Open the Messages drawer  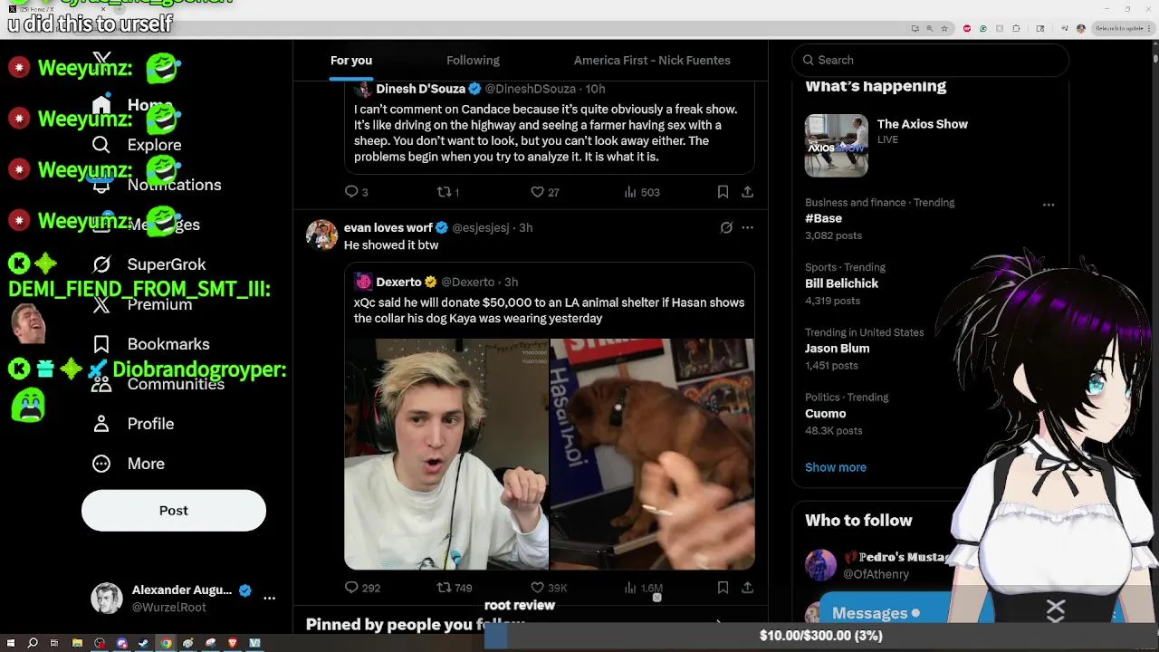[875, 613]
